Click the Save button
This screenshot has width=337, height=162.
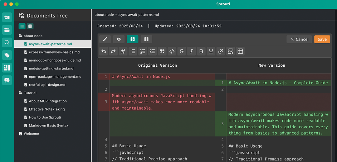[322, 39]
